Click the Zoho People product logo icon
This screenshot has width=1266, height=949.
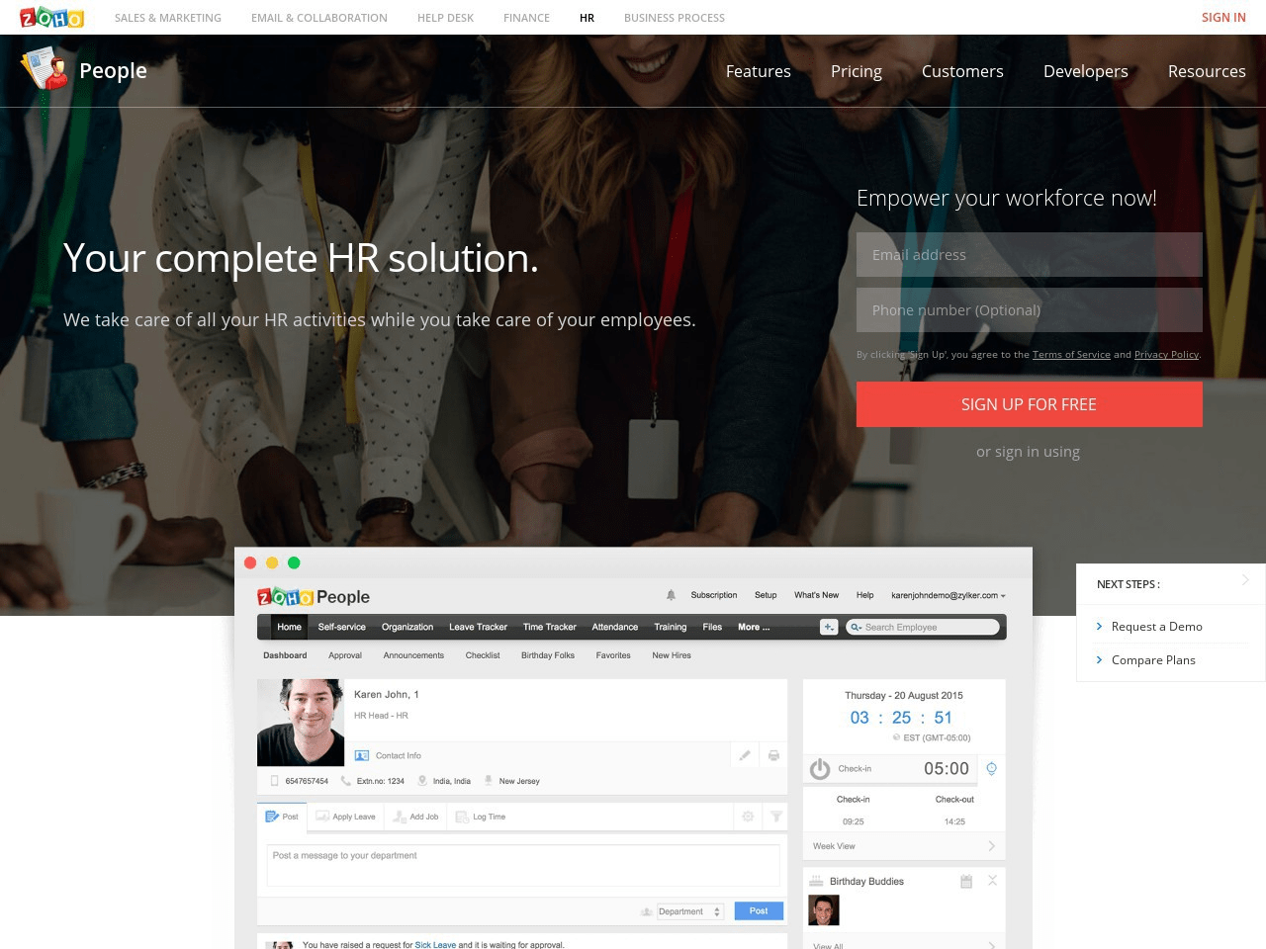pos(45,69)
